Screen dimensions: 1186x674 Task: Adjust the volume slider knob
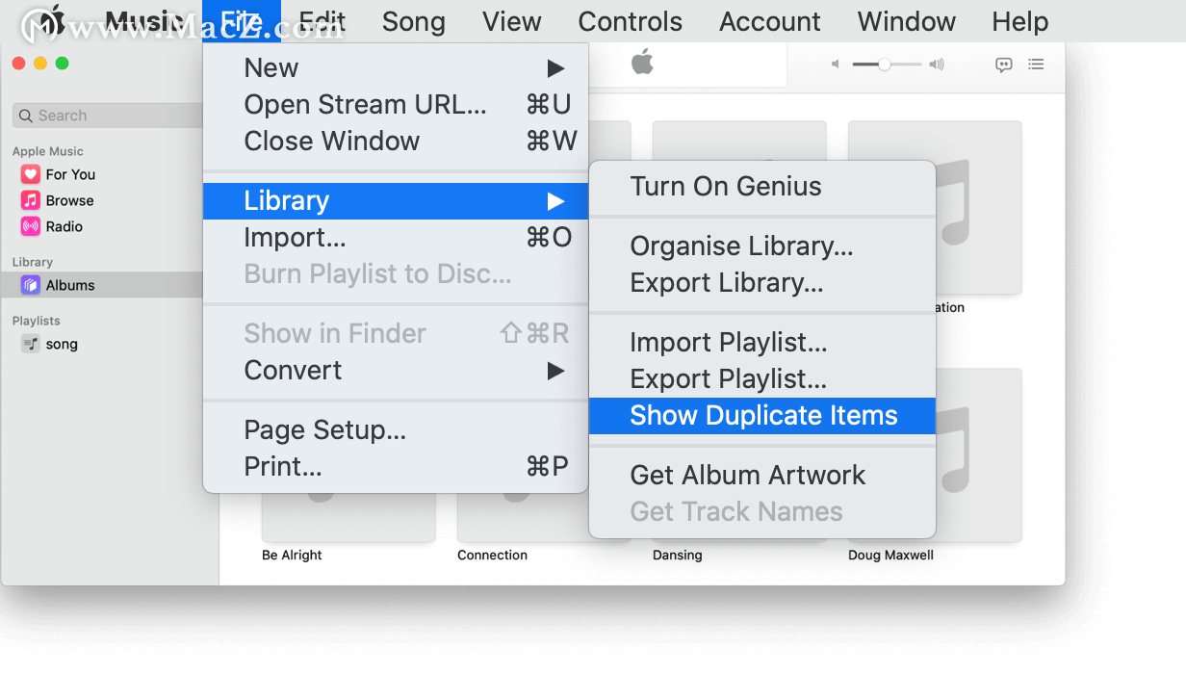885,65
